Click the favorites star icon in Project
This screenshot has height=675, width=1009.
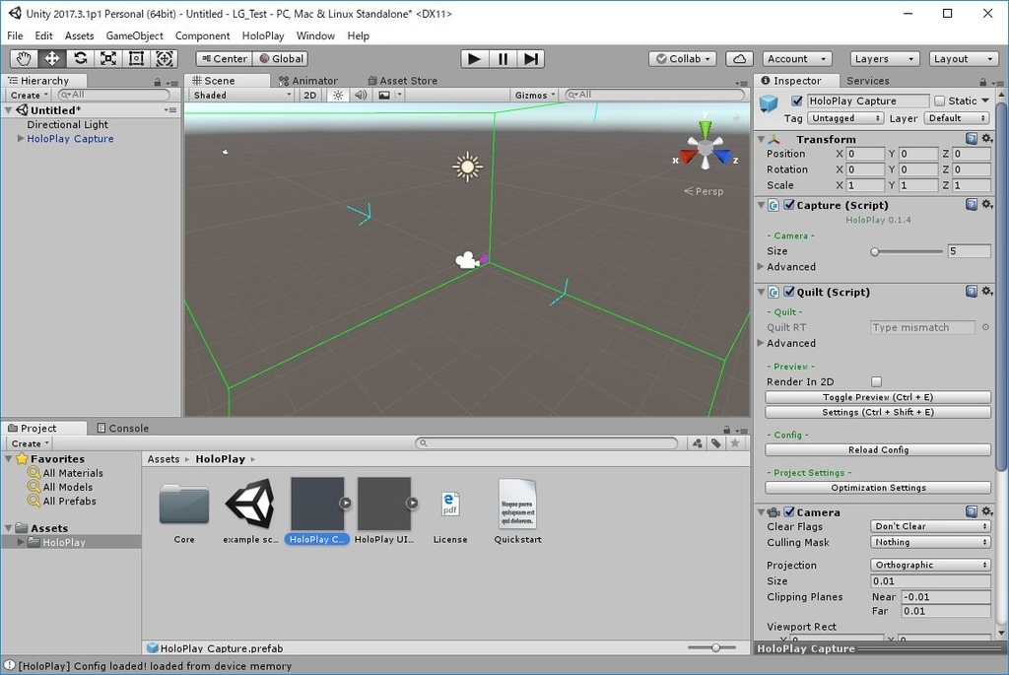(735, 442)
